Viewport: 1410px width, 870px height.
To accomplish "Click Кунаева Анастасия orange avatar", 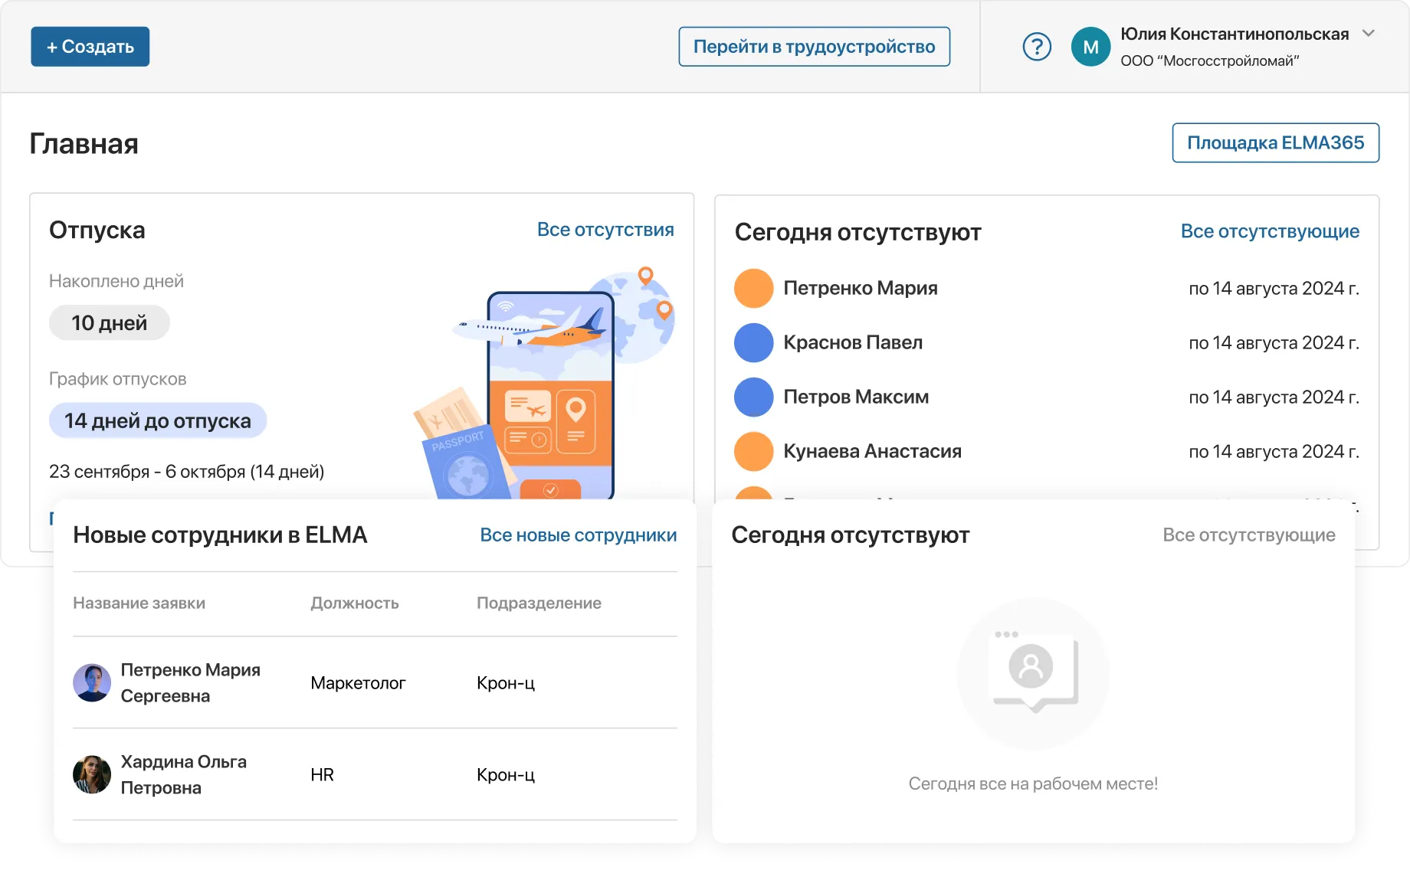I will tap(753, 452).
